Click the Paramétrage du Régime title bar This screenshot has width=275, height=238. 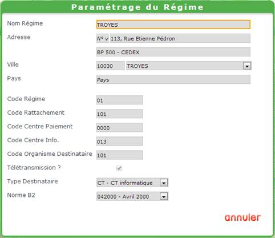(x=137, y=7)
